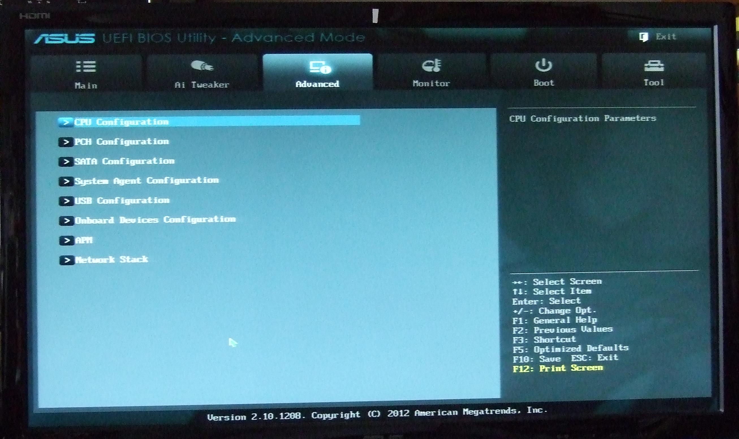Screen dimensions: 739x439
Task: Click the Main tab list icon
Action: [x=86, y=66]
